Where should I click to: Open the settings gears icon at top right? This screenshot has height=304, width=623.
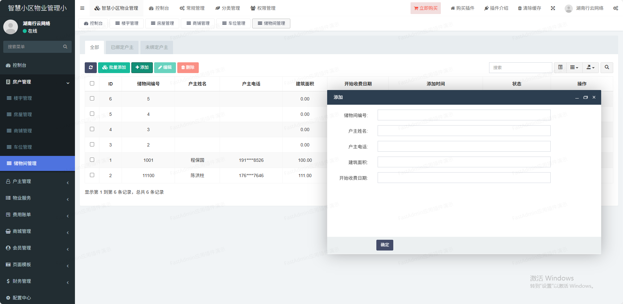click(x=616, y=8)
